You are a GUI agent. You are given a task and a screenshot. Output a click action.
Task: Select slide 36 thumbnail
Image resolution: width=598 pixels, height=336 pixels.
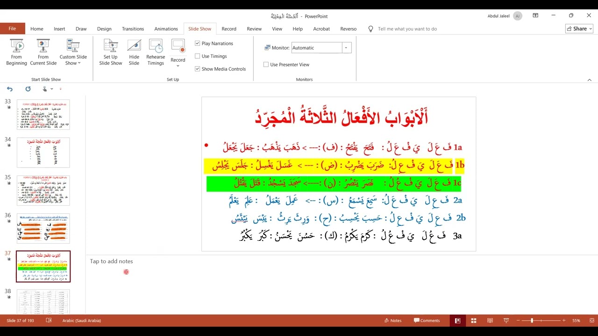point(43,229)
